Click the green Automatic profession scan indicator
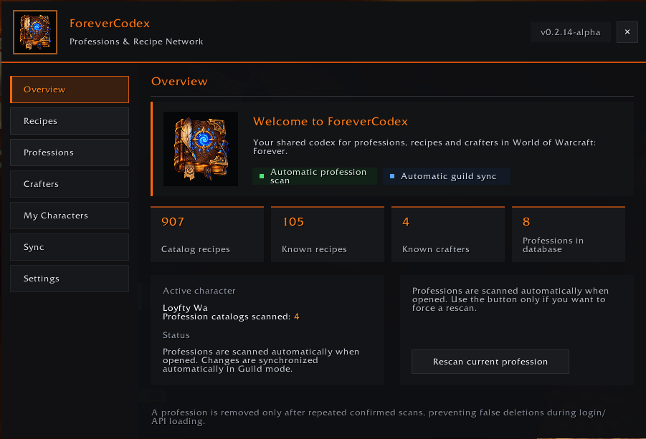 pos(315,176)
